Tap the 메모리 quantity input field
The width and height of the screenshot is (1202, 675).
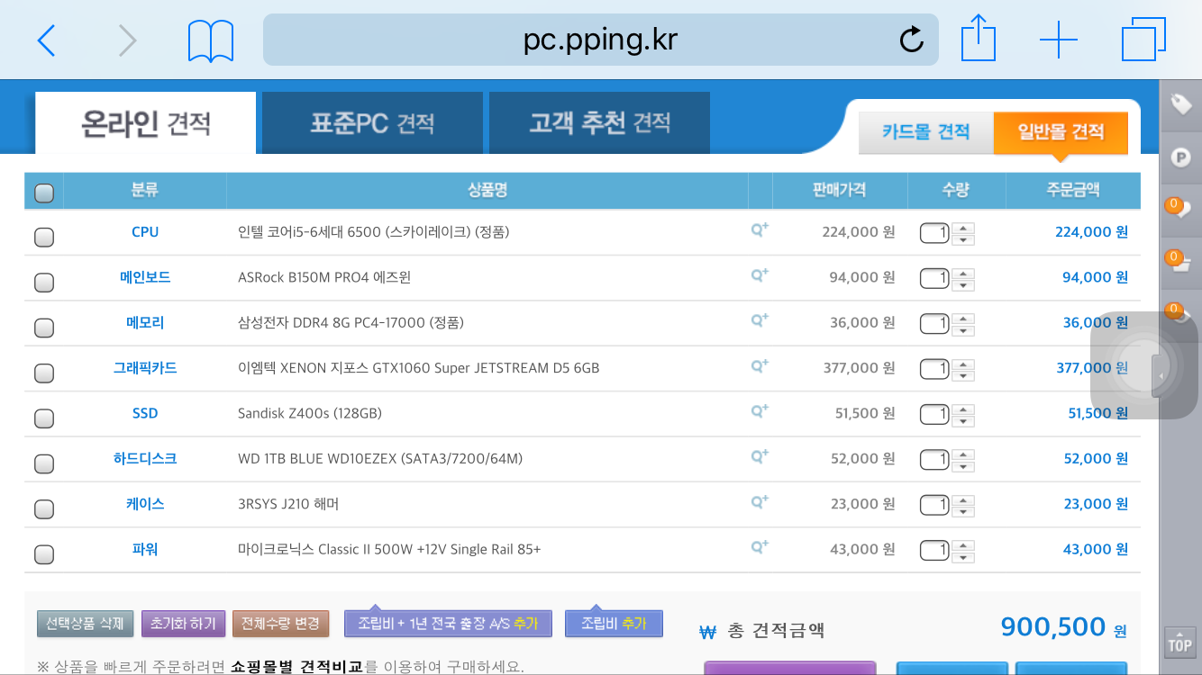tap(934, 324)
